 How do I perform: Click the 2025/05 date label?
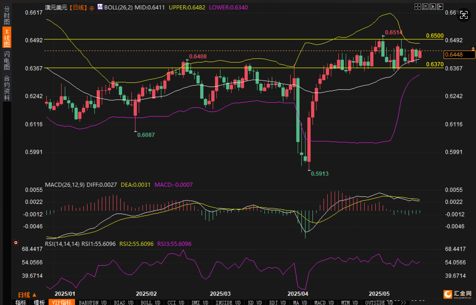[x=379, y=294]
